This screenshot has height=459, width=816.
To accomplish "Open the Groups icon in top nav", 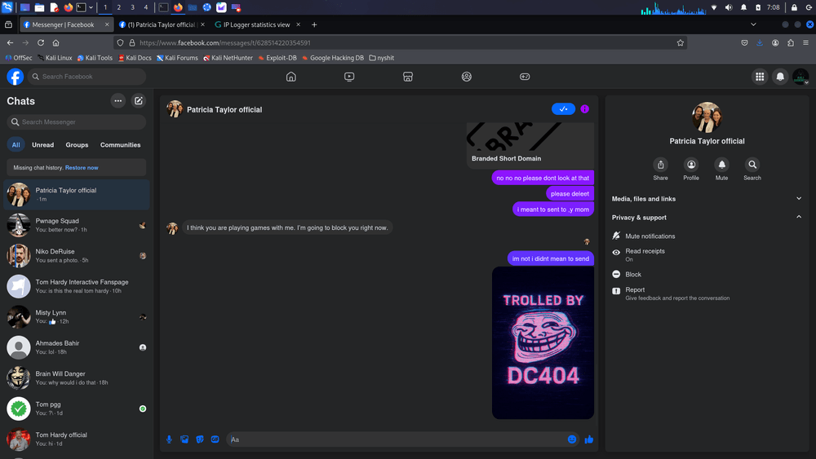I will click(466, 77).
